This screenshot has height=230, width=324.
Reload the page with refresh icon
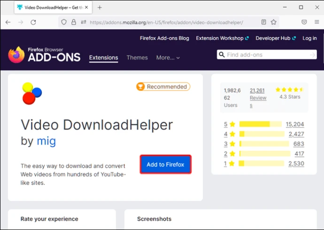point(33,22)
